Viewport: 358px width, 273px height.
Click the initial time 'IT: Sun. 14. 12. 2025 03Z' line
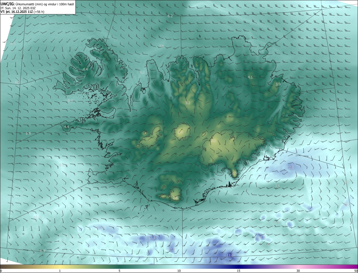pyautogui.click(x=18, y=8)
